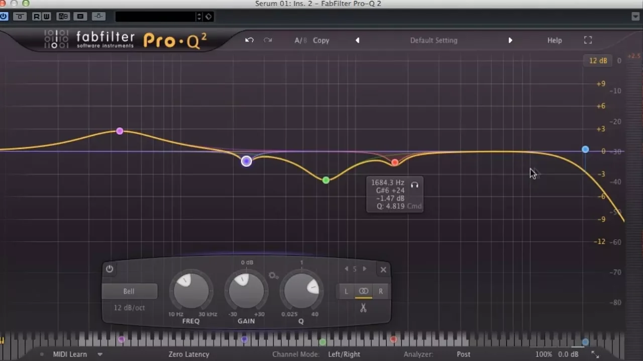Click the Redo arrow icon
The image size is (643, 361).
268,40
